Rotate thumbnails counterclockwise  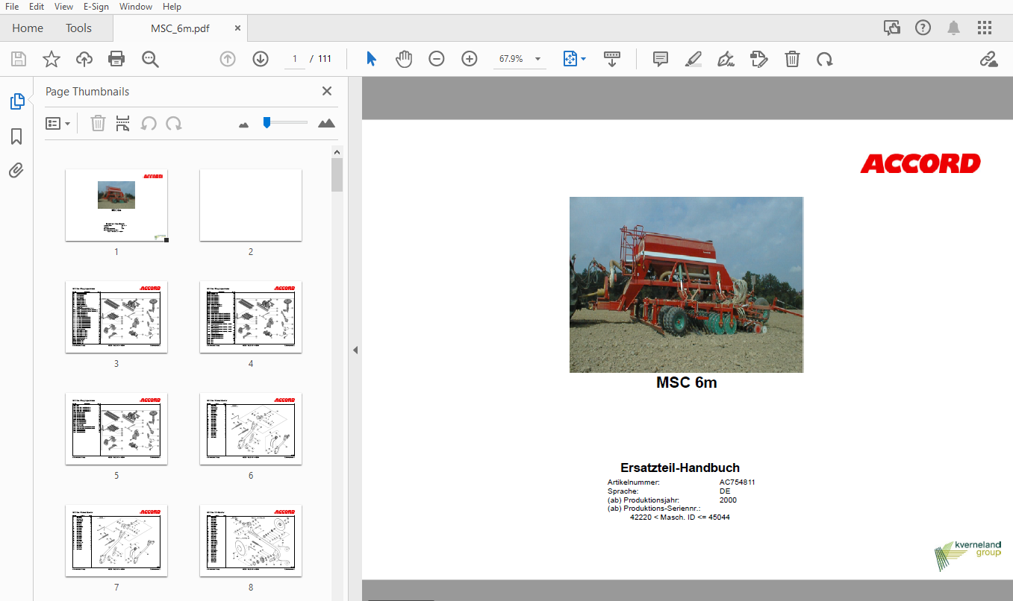[149, 123]
